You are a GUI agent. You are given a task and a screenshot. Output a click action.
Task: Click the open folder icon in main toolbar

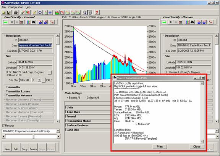click(x=4, y=13)
